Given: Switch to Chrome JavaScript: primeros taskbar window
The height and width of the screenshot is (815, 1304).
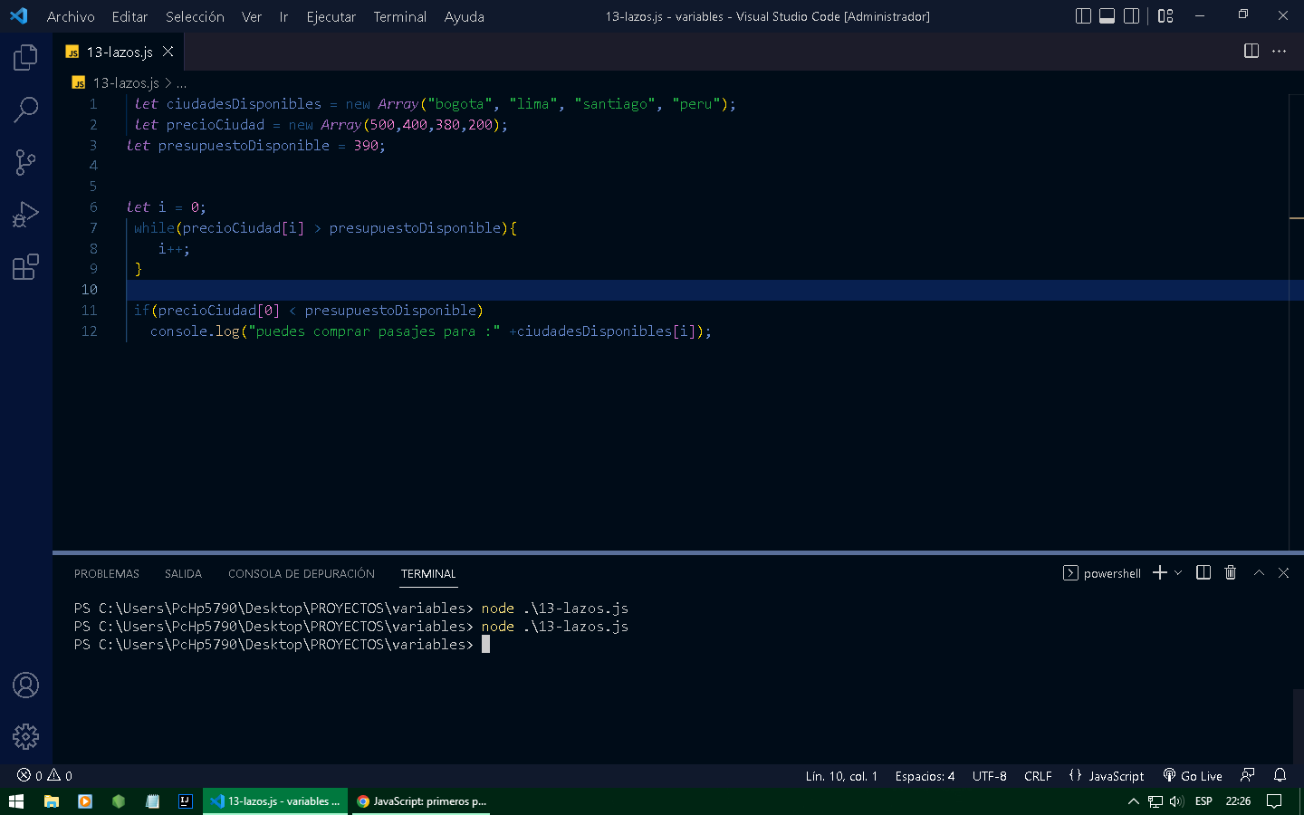Looking at the screenshot, I should pyautogui.click(x=421, y=801).
